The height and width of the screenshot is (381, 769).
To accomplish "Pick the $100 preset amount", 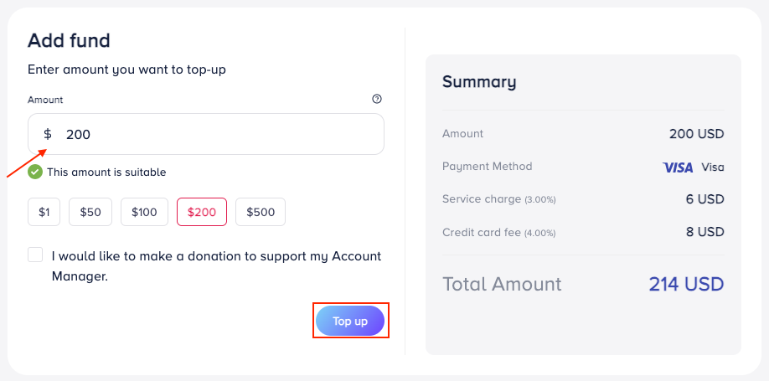I will pyautogui.click(x=144, y=212).
